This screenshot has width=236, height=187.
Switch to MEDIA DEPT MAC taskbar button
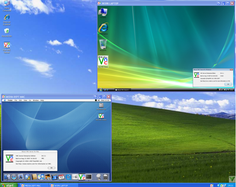[34, 185]
